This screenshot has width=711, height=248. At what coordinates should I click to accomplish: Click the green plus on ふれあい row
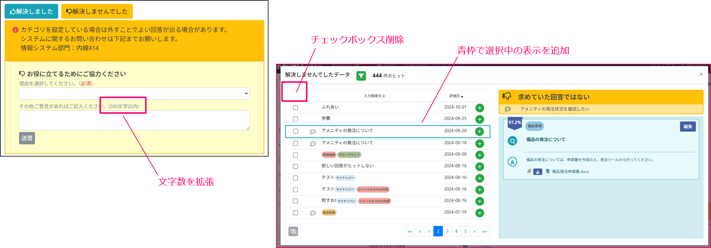pos(479,108)
